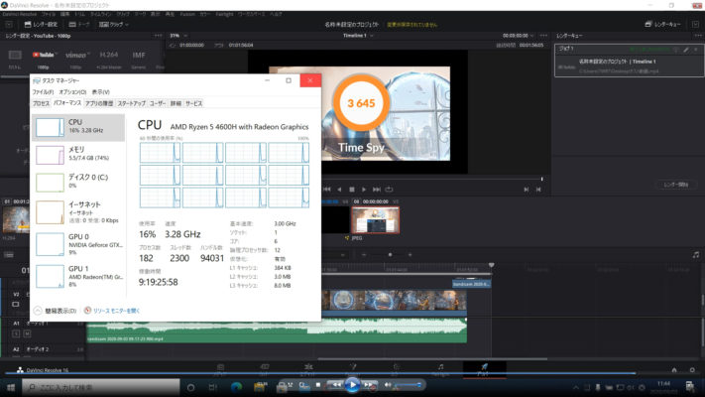Open viewer panel three-dot options
Screen dimensions: 705x397
pyautogui.click(x=543, y=35)
